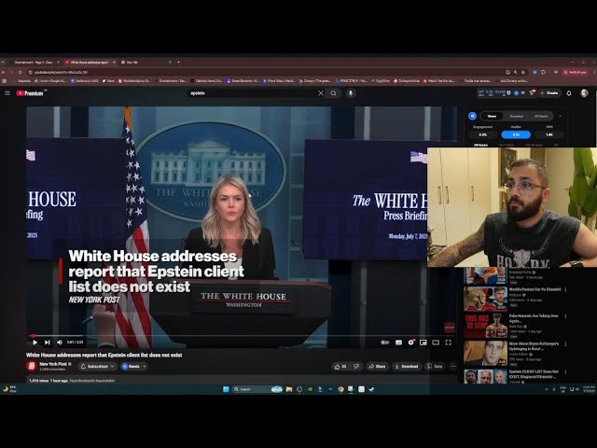The image size is (597, 448).
Task: Toggle subtitles/closed captions in the player
Action: [398, 343]
